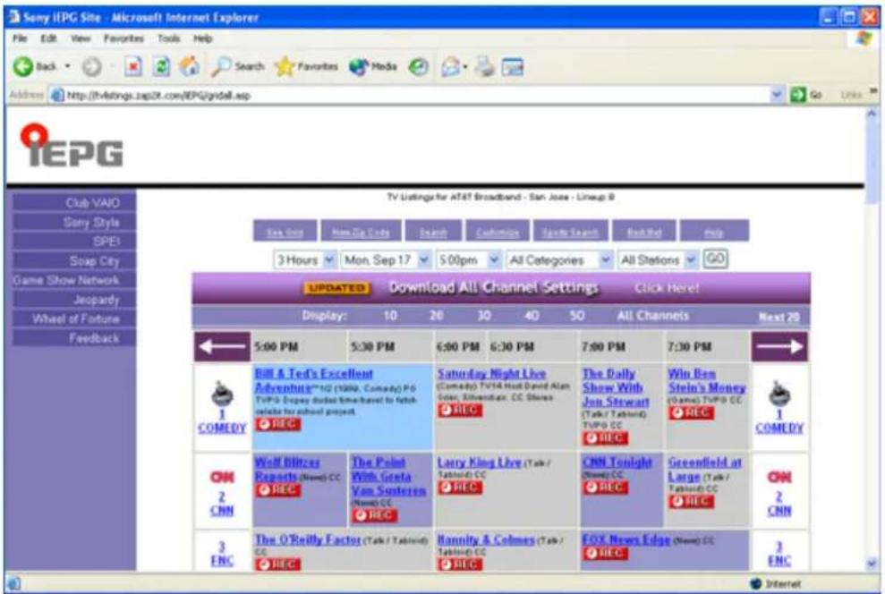The image size is (885, 594).
Task: Click the Customize button above the filters
Action: pyautogui.click(x=498, y=232)
